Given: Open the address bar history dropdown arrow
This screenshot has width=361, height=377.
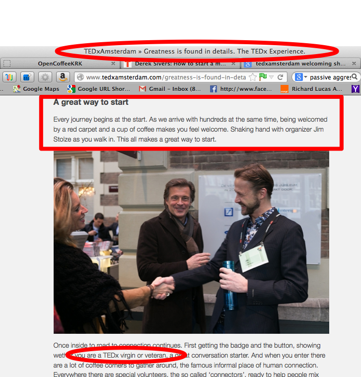Looking at the screenshot, I should point(271,77).
